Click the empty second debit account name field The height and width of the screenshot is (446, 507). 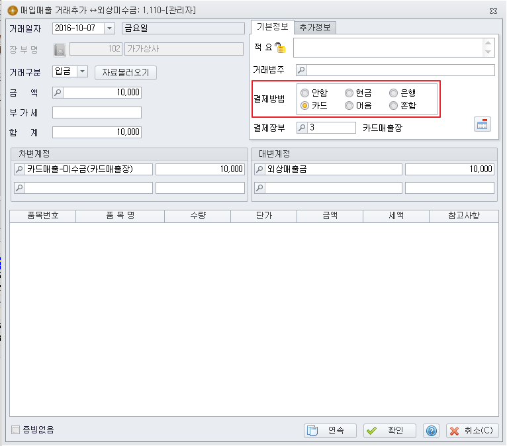pos(89,188)
